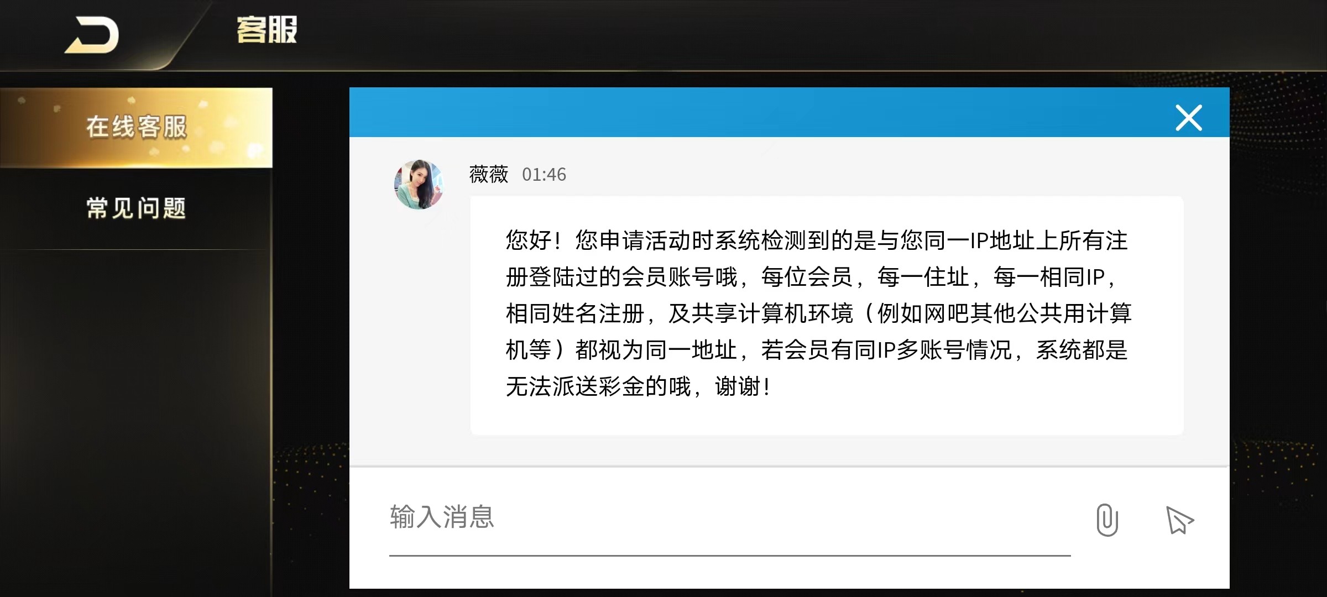Switch to the 常见问题 tab

[x=136, y=208]
